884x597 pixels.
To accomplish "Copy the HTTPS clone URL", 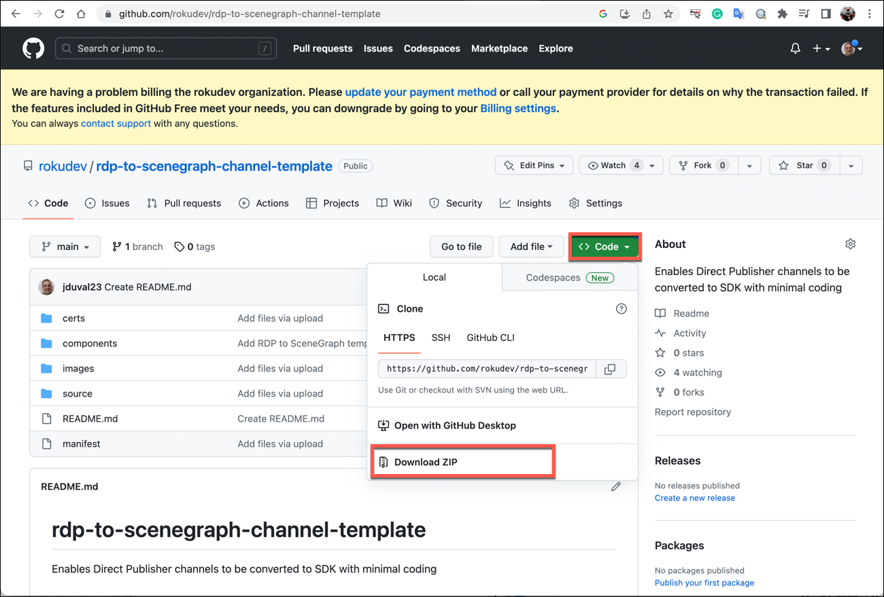I will (610, 369).
